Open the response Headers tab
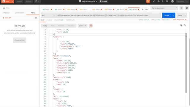Viewport: 190px width, 107px height. pos(59,20)
